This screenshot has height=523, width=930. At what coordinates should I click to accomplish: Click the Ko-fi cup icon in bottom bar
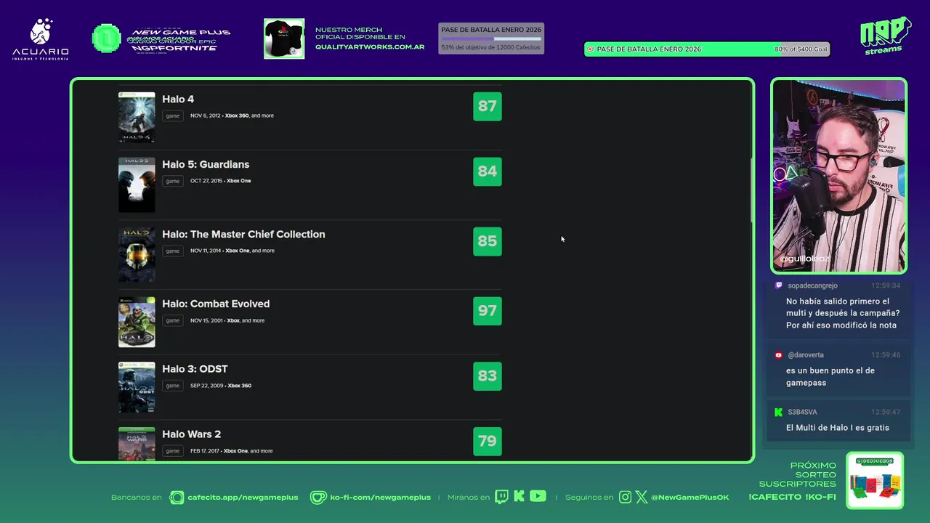click(318, 498)
